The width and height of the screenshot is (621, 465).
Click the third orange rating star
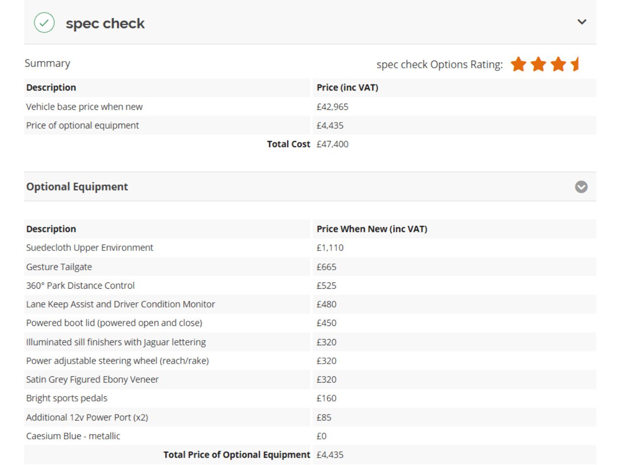coord(558,64)
